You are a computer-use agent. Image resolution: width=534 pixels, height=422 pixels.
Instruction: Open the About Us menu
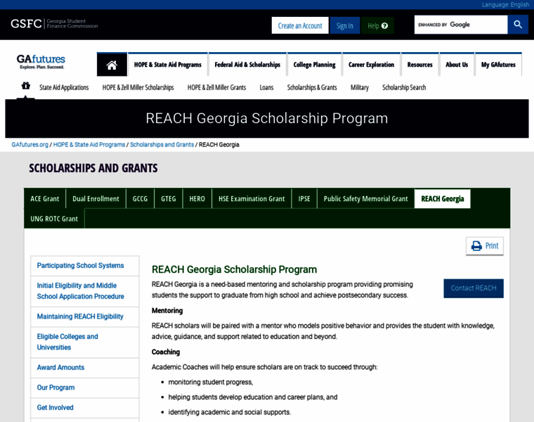click(x=457, y=65)
